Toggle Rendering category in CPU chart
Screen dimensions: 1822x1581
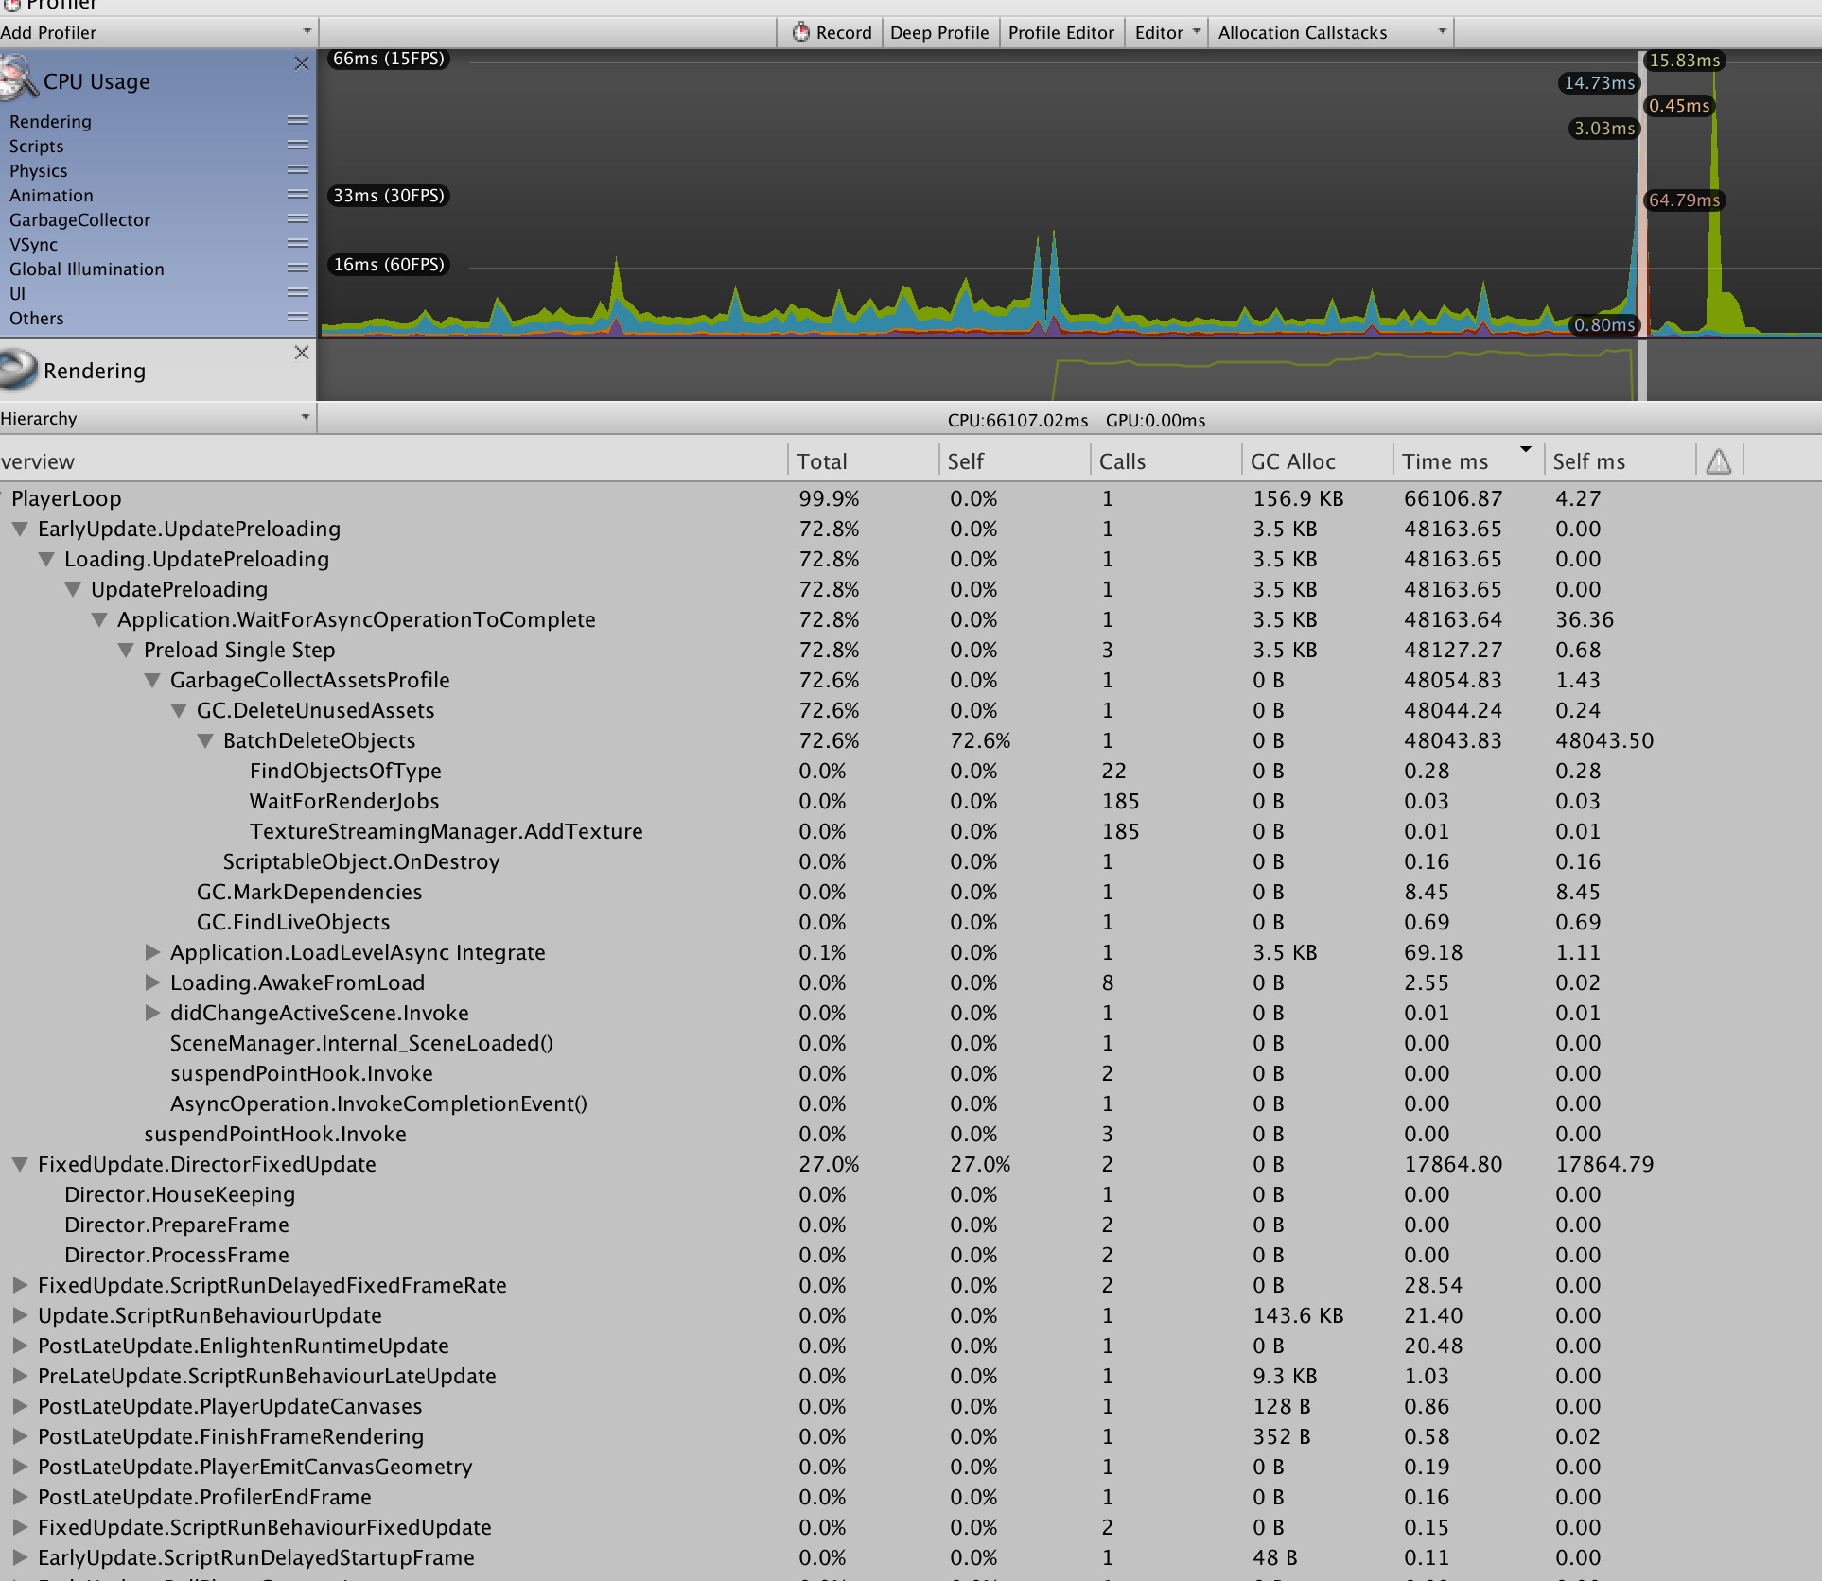(50, 121)
